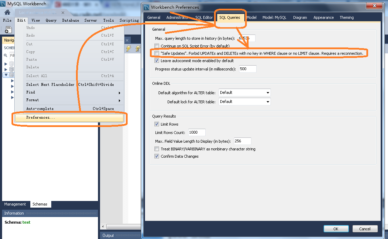The height and width of the screenshot is (239, 388).
Task: Collapse the expanded schema tree node
Action: click(6, 75)
